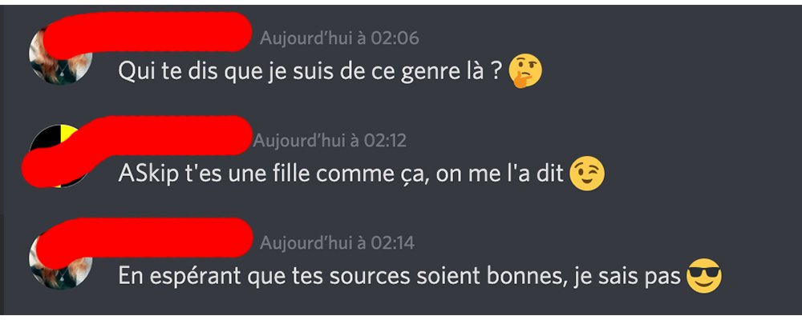Click the timestamp Aujourd'hui à 02:14
The height and width of the screenshot is (320, 802).
(x=337, y=242)
